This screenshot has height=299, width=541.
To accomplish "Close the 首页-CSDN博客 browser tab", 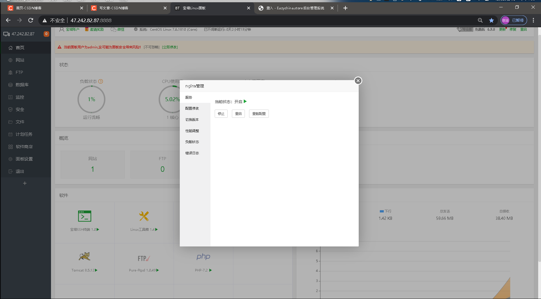I will pyautogui.click(x=81, y=8).
